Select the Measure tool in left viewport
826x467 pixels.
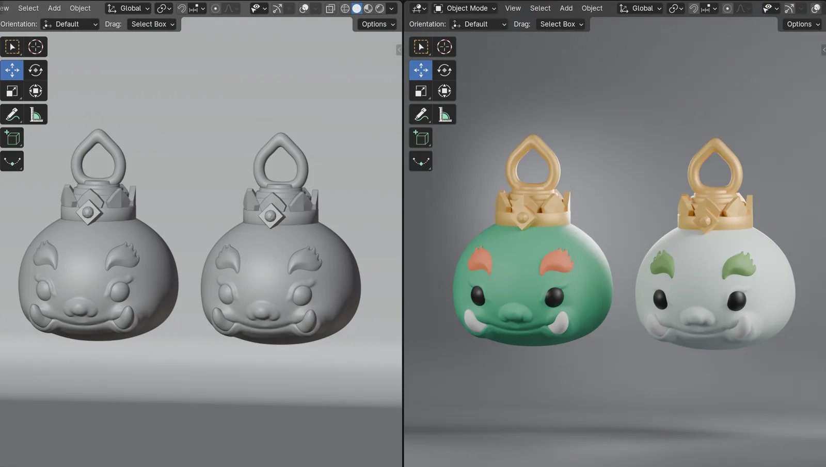(x=36, y=115)
